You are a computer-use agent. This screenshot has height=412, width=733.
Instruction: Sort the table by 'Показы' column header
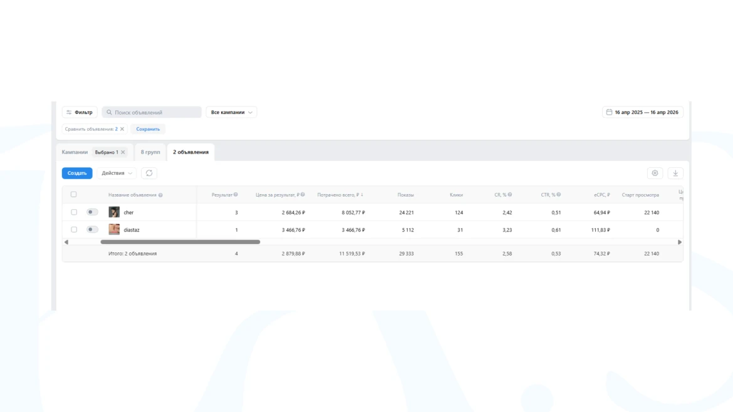pyautogui.click(x=406, y=195)
